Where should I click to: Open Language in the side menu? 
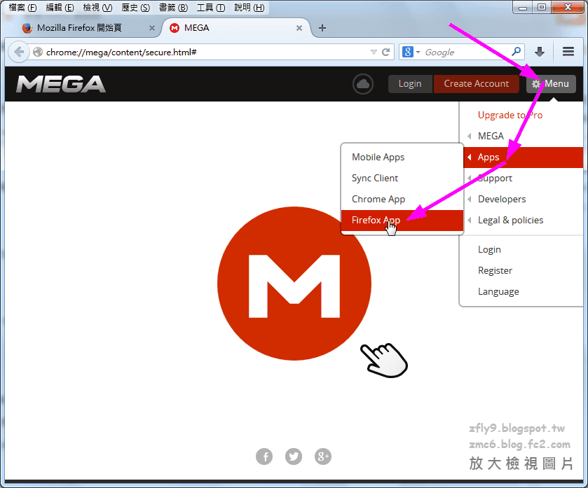pos(498,292)
